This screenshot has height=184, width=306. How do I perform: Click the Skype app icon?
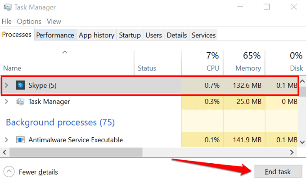[20, 85]
